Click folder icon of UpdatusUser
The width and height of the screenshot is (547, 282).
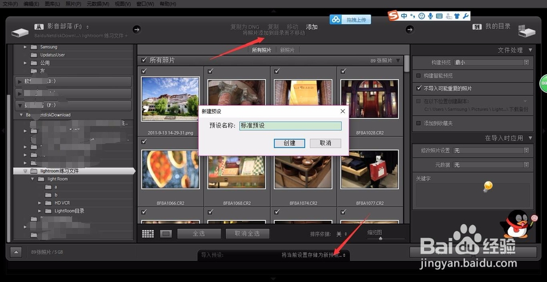34,55
